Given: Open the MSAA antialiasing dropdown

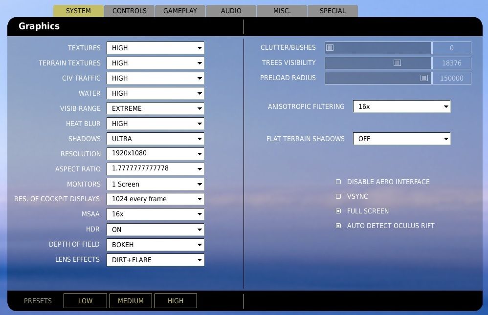Looking at the screenshot, I should click(x=155, y=214).
